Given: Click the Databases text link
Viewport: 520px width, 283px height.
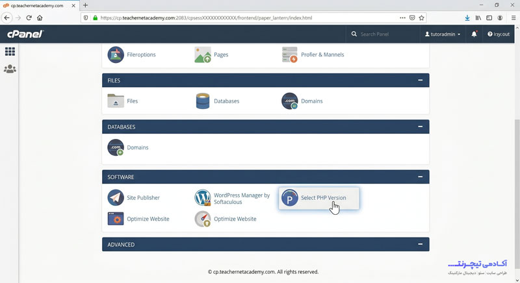Looking at the screenshot, I should (226, 101).
